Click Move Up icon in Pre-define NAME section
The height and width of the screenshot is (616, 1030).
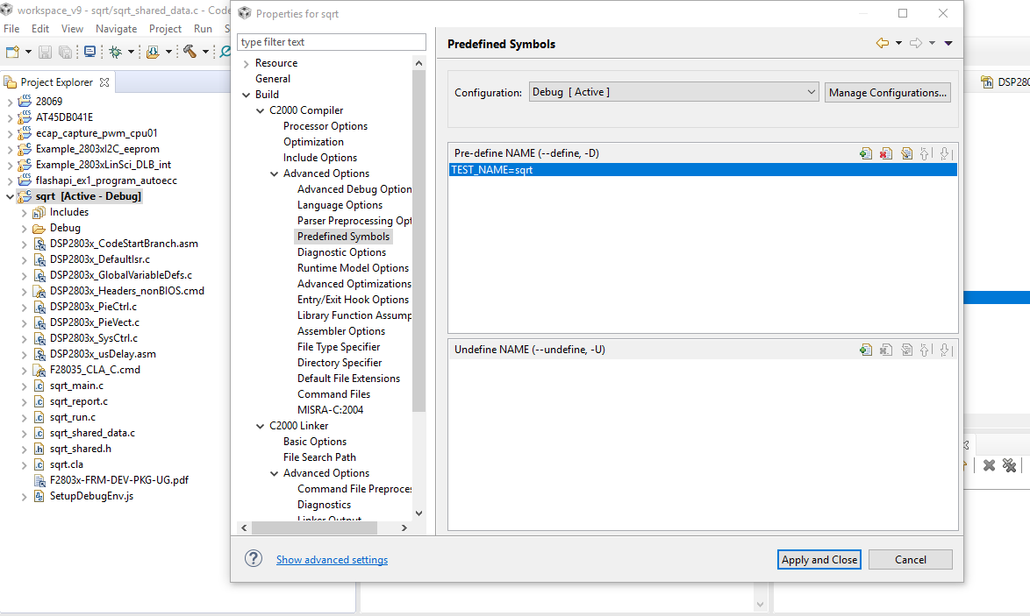tap(925, 153)
